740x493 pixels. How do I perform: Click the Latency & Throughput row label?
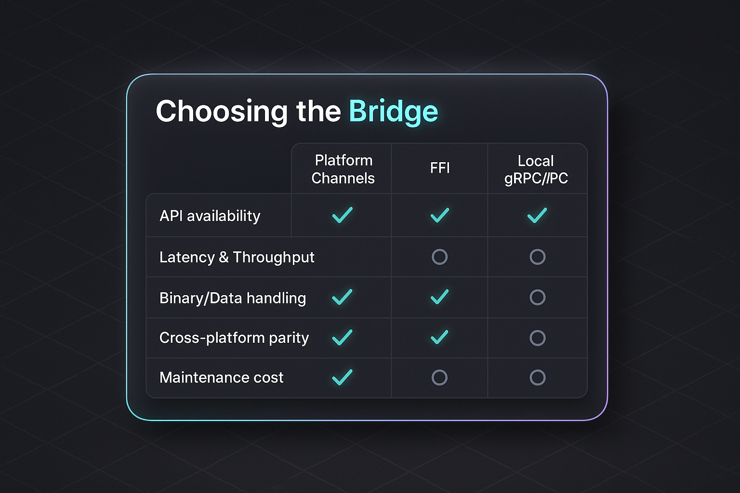click(x=237, y=257)
